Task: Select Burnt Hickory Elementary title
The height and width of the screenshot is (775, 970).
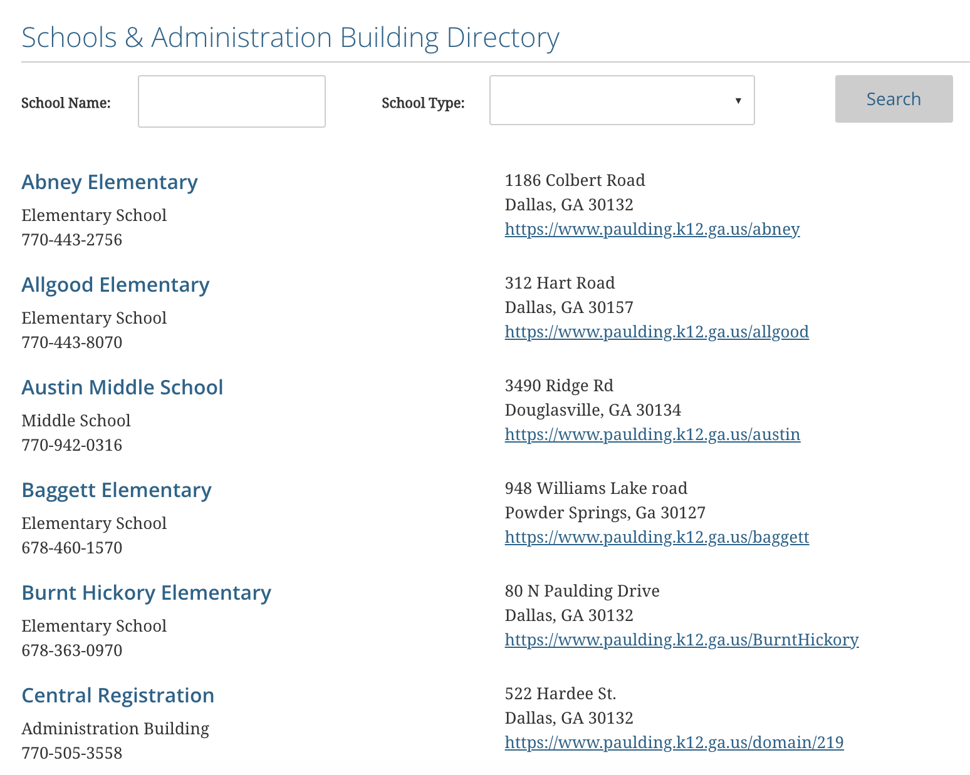Action: pyautogui.click(x=146, y=593)
